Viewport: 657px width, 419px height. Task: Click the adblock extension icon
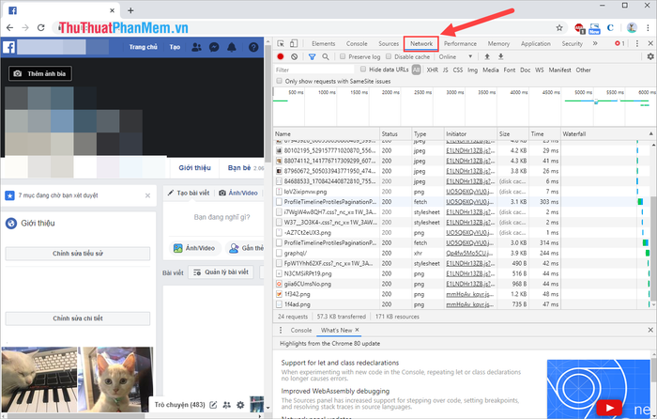point(580,28)
